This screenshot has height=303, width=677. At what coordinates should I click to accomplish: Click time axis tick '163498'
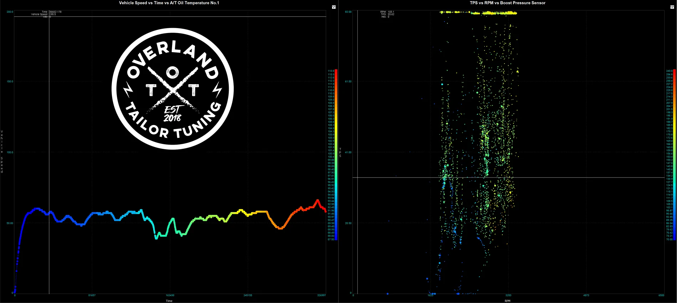170,295
